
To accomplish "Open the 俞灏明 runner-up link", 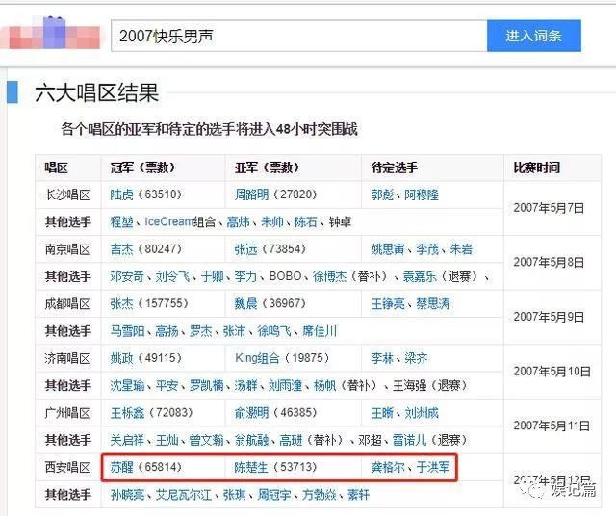I will pos(252,414).
